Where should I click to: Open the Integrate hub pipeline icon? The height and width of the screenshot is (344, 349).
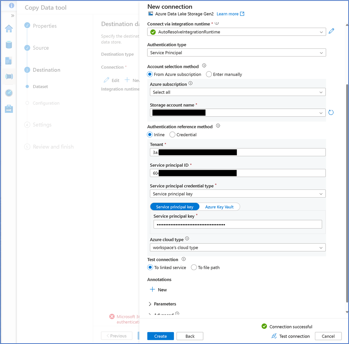[x=9, y=76]
